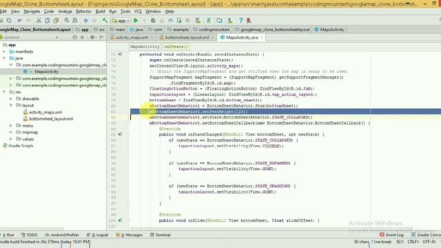This screenshot has height=248, width=441.
Task: Click the red icon after Help
Action: tap(249, 21)
